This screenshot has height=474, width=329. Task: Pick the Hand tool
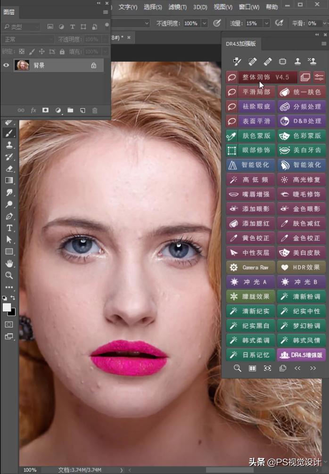click(9, 263)
